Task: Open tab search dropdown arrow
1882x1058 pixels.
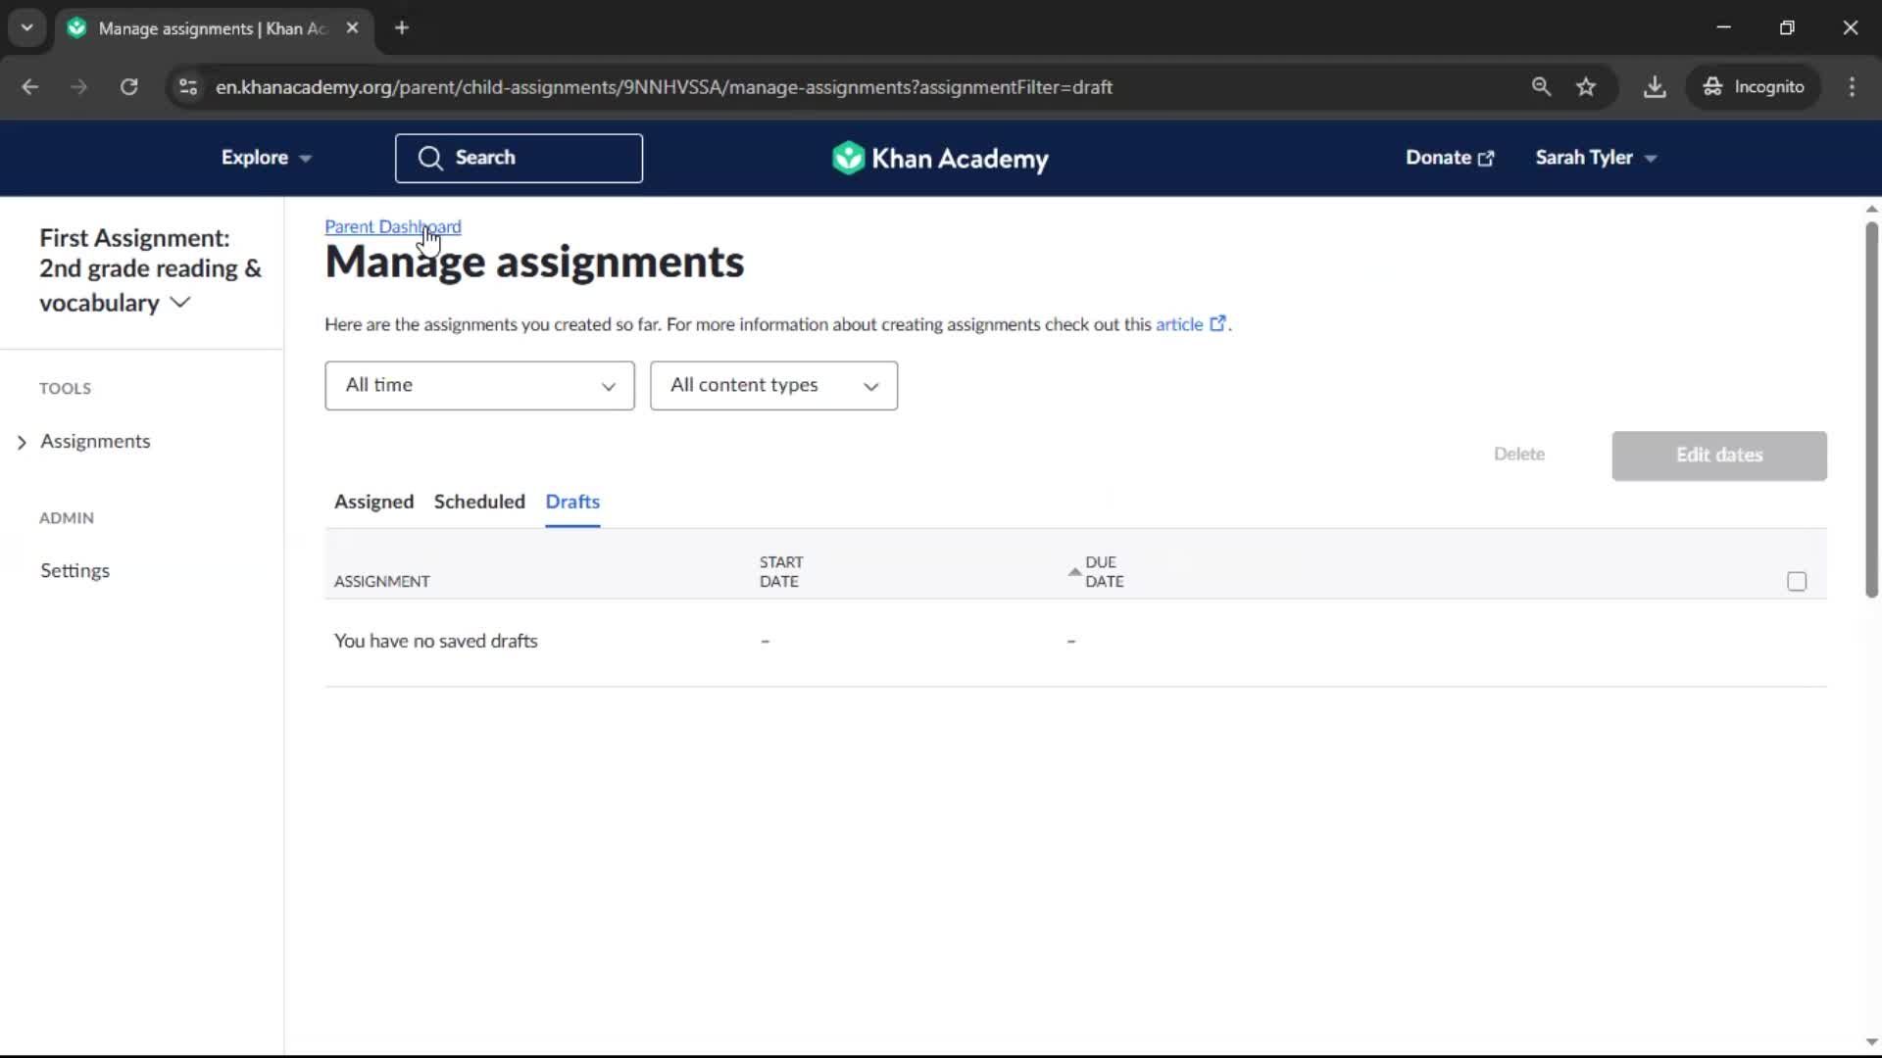Action: (x=26, y=27)
